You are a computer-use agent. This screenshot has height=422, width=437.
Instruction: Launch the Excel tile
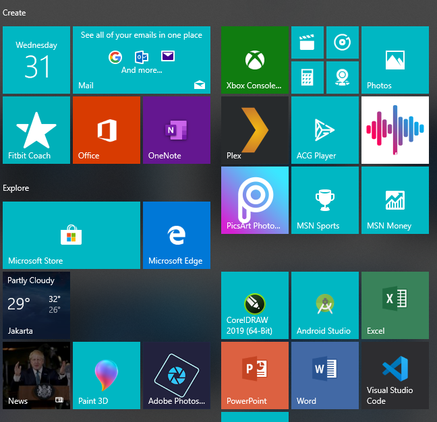click(x=395, y=305)
